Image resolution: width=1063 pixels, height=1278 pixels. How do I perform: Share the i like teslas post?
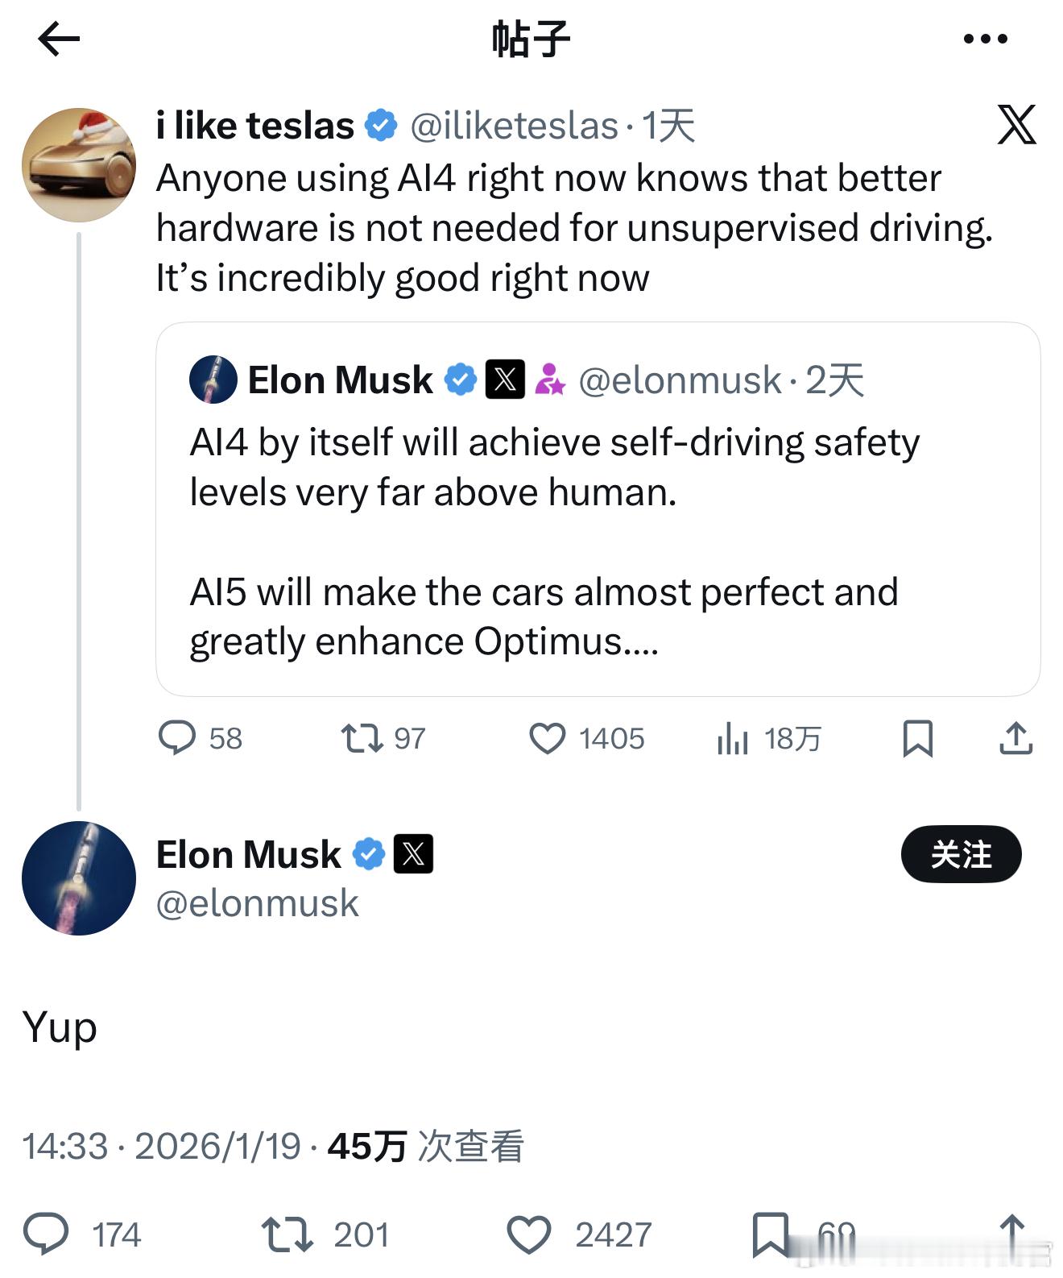click(x=1015, y=737)
